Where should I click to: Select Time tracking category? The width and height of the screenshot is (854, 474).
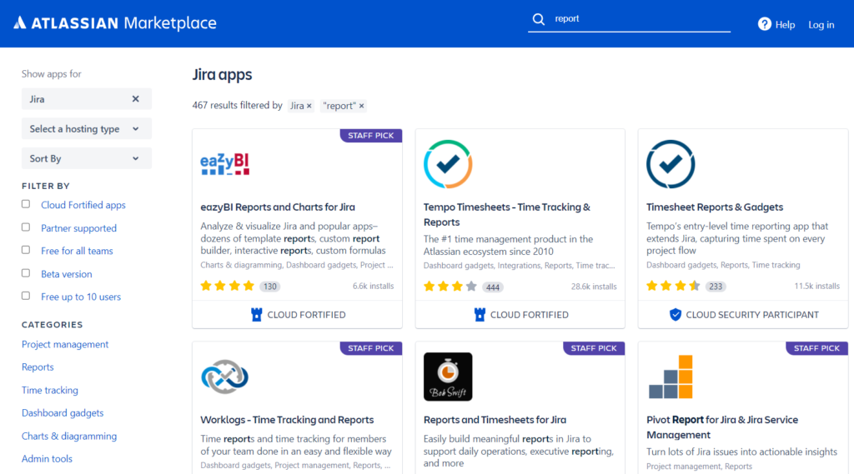click(49, 390)
